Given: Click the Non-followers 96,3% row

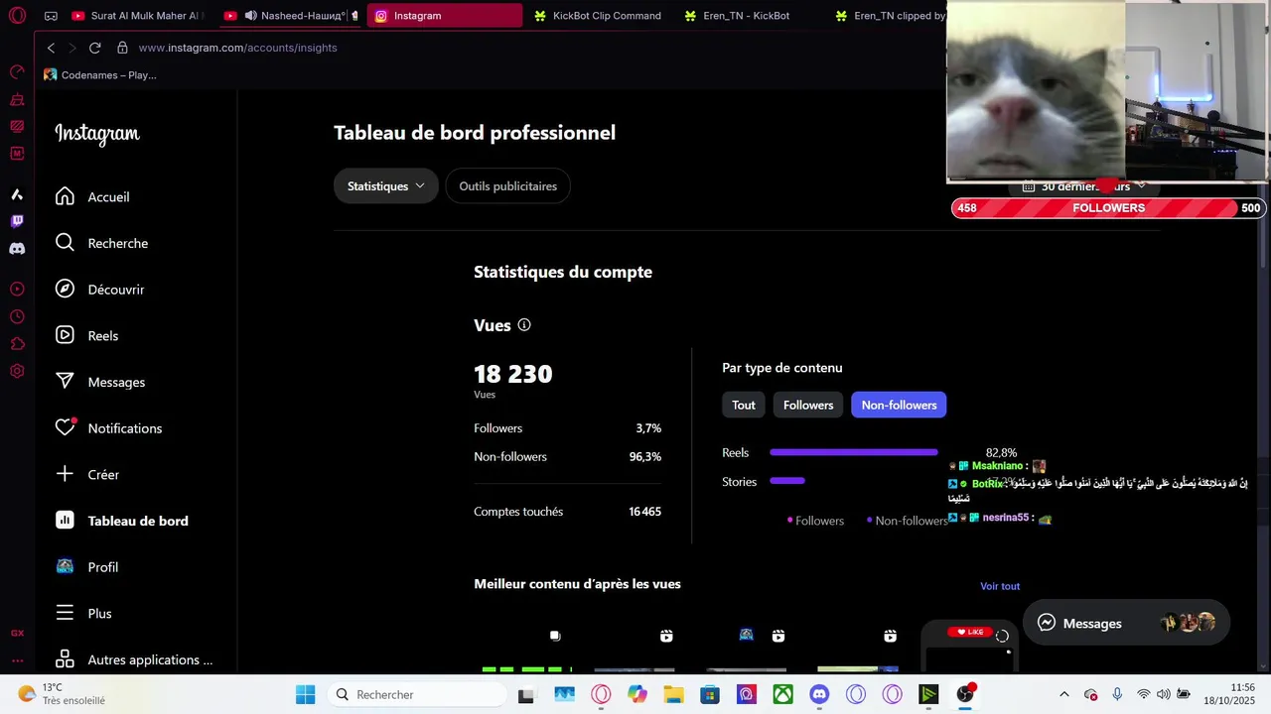Looking at the screenshot, I should 567,456.
